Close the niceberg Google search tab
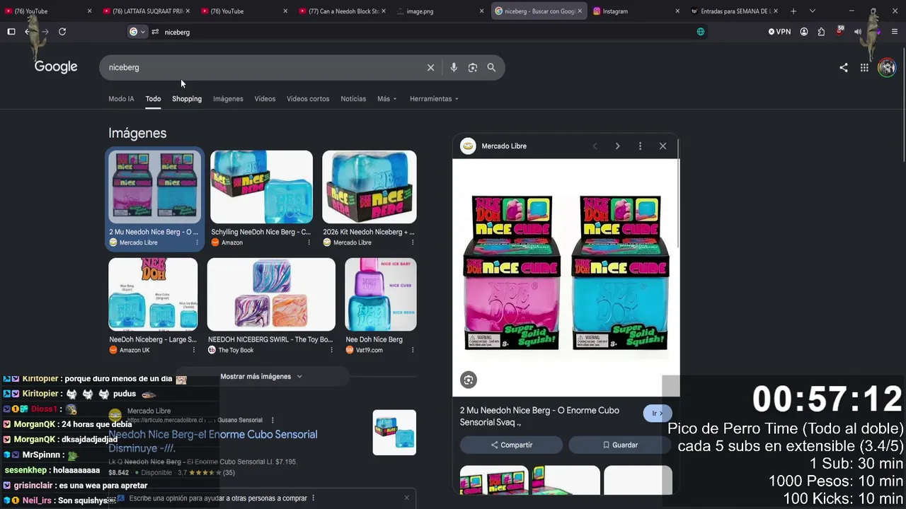 [x=580, y=11]
